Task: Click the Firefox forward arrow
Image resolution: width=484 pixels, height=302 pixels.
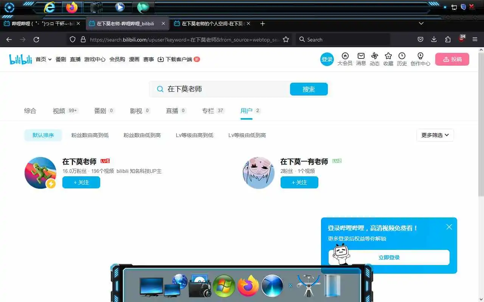Action: pyautogui.click(x=23, y=40)
